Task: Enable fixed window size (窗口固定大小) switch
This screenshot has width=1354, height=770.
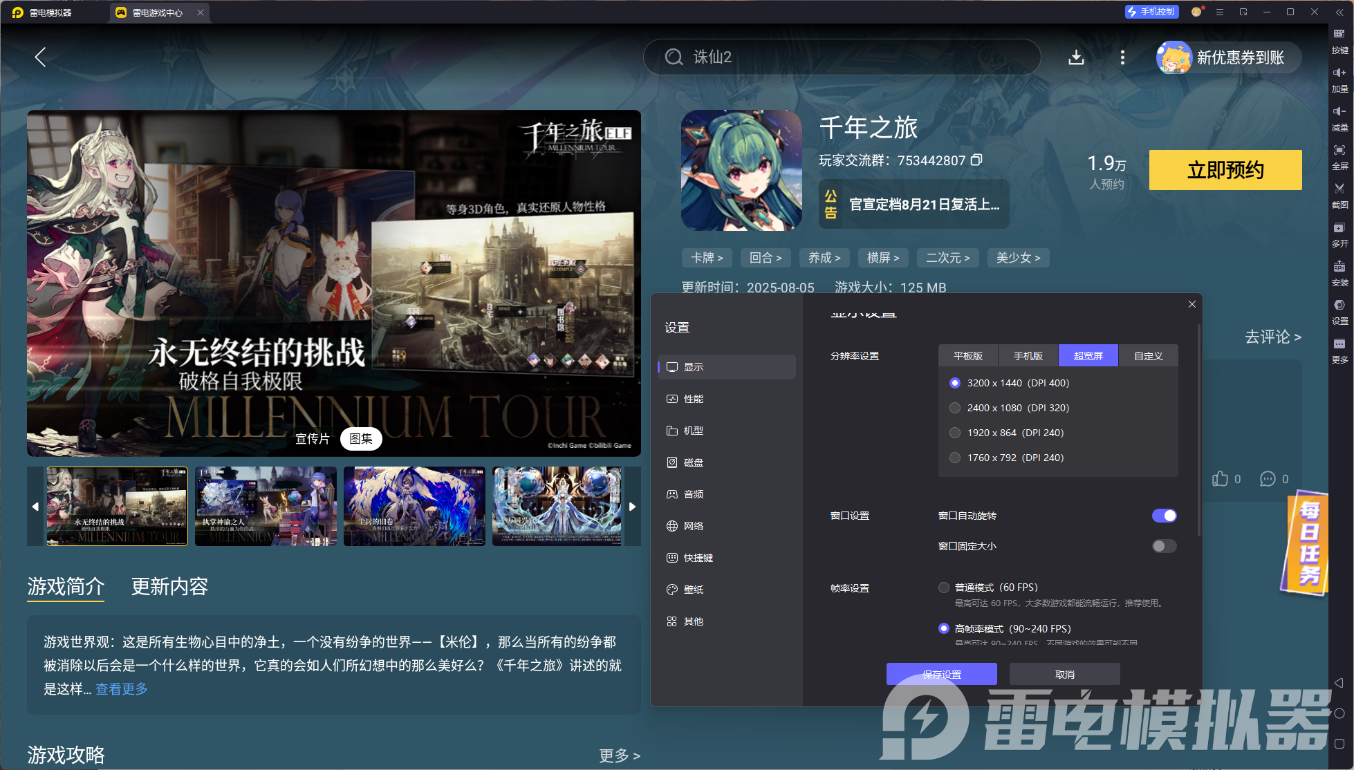Action: 1164,546
